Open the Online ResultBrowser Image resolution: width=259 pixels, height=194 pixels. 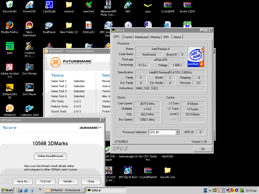coord(50,156)
